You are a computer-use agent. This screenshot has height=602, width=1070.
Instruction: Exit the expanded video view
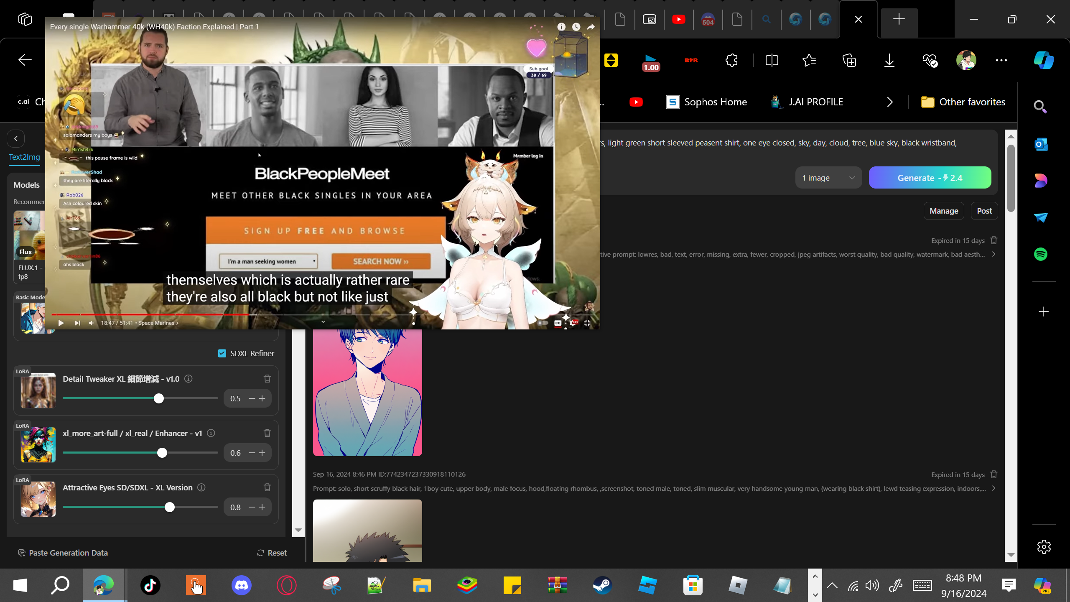[587, 323]
